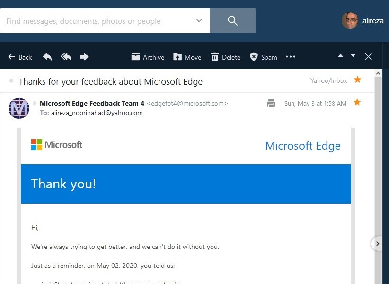Toggle the star beside the message date
Image resolution: width=389 pixels, height=284 pixels.
tap(357, 102)
